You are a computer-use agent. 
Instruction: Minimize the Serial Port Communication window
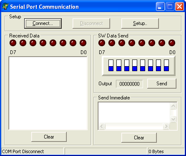160,7
